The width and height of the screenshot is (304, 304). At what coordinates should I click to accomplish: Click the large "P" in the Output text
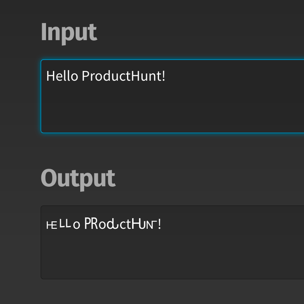[x=88, y=224]
